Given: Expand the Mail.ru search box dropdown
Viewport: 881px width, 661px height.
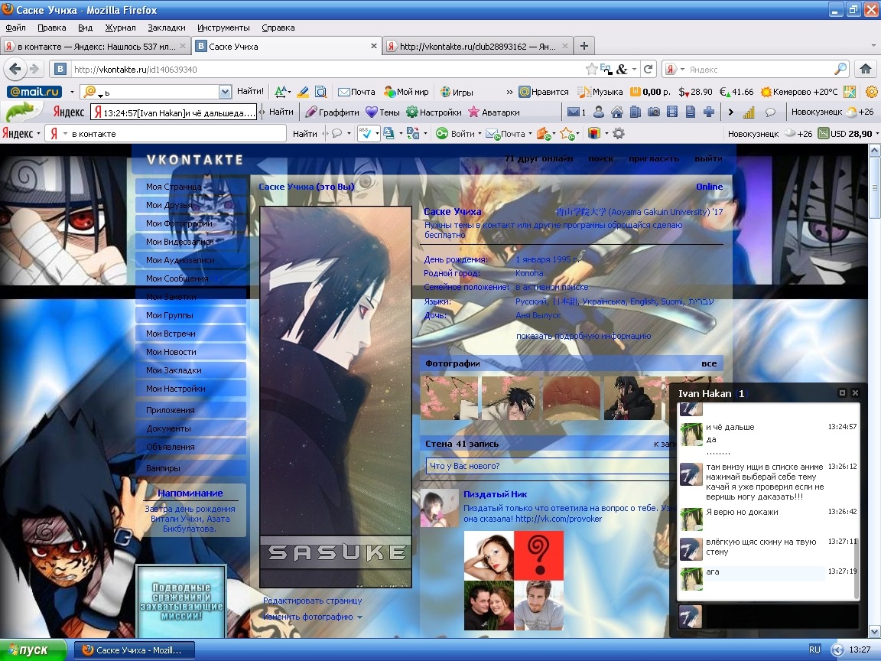Looking at the screenshot, I should pos(225,92).
